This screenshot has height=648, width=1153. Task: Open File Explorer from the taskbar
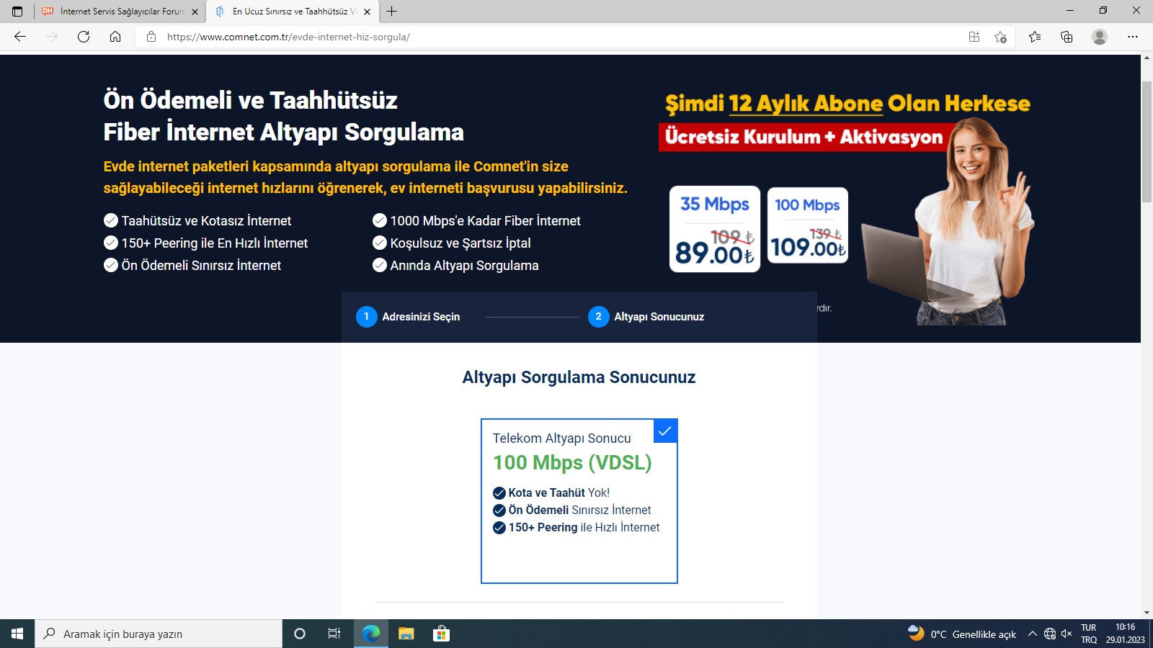406,634
